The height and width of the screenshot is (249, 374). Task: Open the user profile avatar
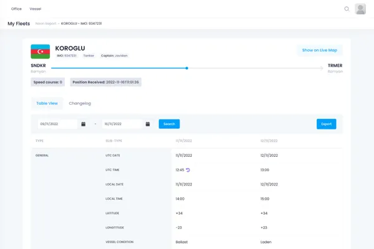coord(360,9)
